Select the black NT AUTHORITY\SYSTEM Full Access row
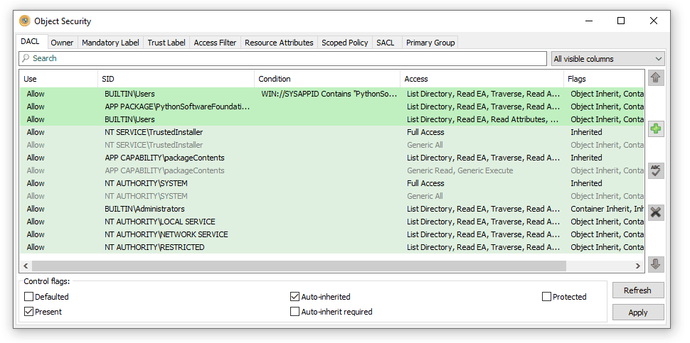The height and width of the screenshot is (343, 690). pos(331,183)
